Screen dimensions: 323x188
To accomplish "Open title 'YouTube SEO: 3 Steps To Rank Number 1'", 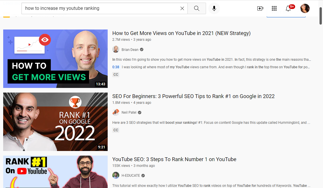I will pyautogui.click(x=174, y=159).
